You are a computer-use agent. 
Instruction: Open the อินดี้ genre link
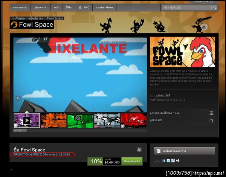(x=168, y=96)
